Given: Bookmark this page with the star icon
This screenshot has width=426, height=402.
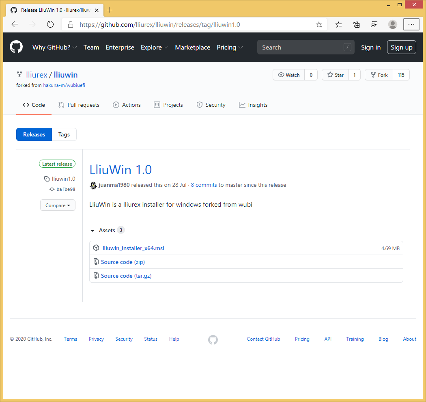Looking at the screenshot, I should pyautogui.click(x=319, y=24).
